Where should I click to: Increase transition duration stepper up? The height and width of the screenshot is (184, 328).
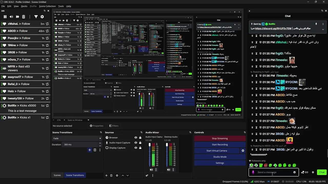pyautogui.click(x=100, y=144)
